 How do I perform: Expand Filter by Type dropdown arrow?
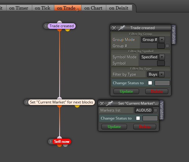pyautogui.click(x=162, y=74)
